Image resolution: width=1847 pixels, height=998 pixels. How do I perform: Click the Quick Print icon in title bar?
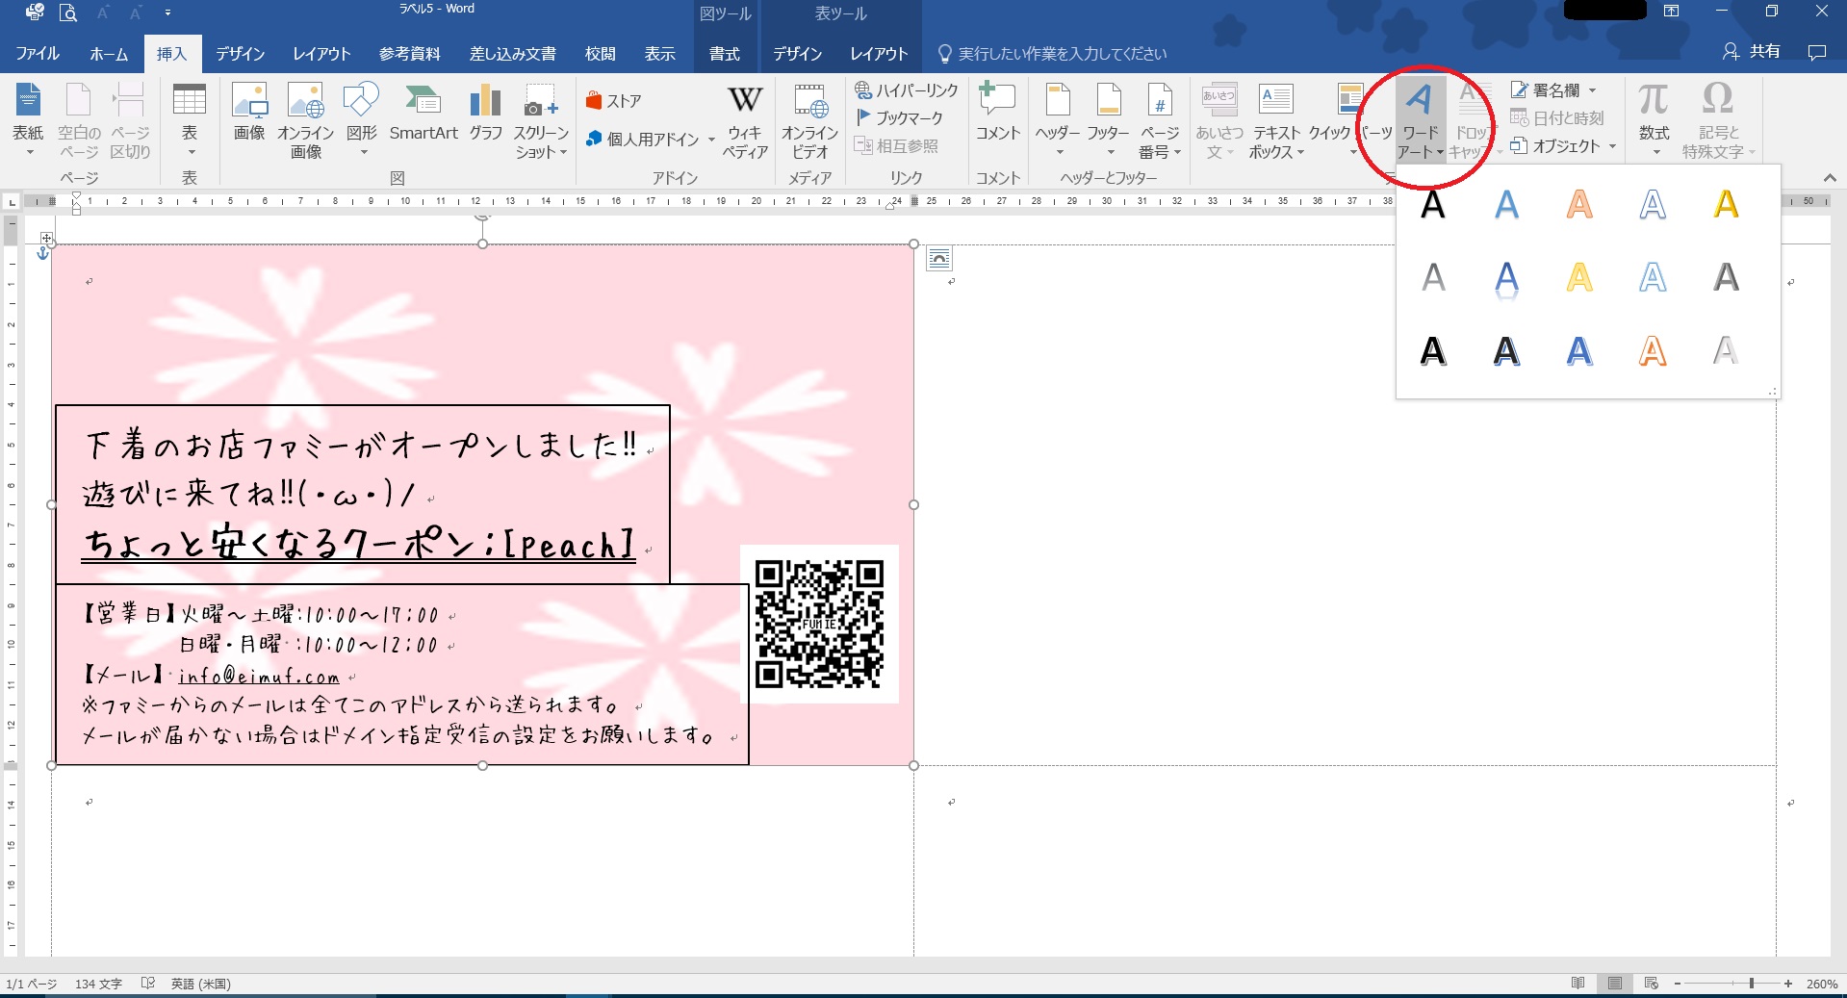coord(35,13)
